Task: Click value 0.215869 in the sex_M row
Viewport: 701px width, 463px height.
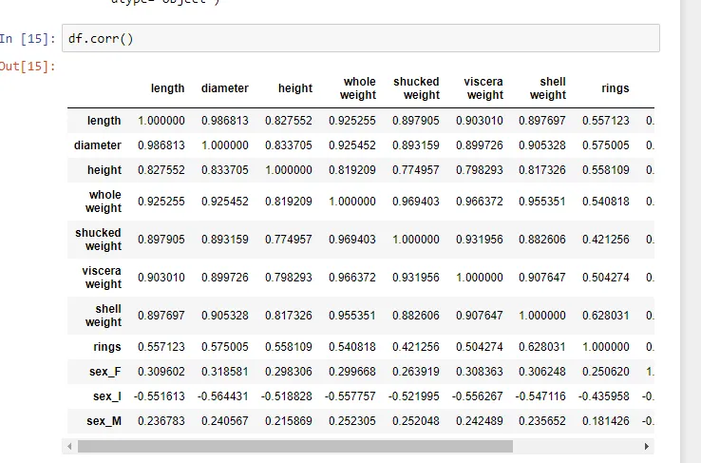Action: [289, 421]
